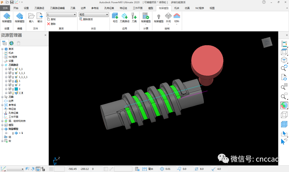The height and width of the screenshot is (172, 289).
Task: Click the 复制 copy stock model button
Action: [51, 19]
